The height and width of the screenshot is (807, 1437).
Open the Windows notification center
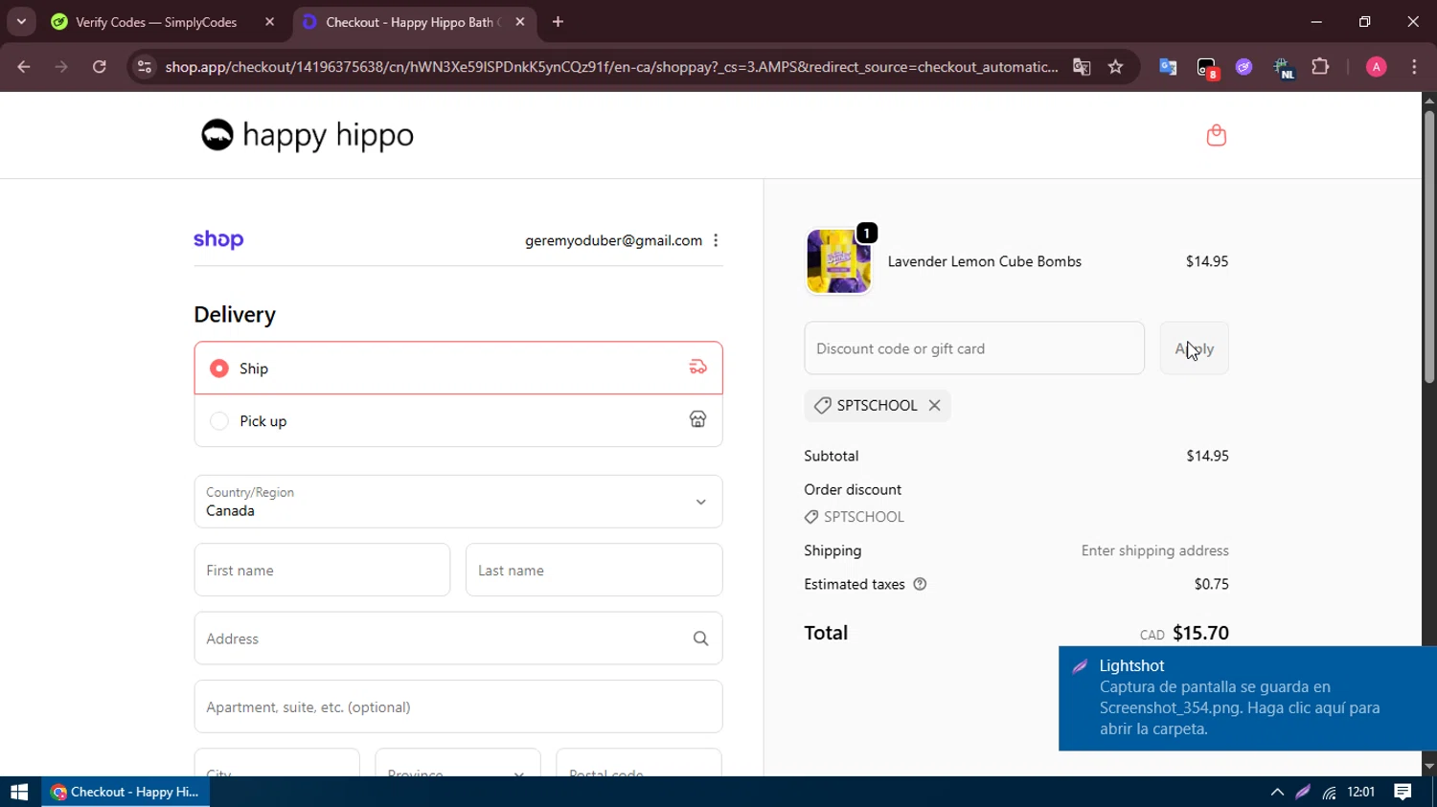[1403, 792]
